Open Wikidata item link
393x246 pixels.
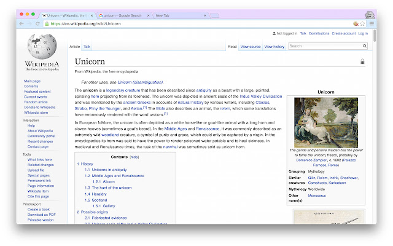coord(38,191)
